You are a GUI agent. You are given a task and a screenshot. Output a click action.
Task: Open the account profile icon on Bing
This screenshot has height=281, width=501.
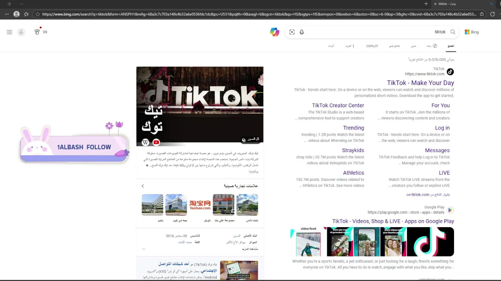click(21, 32)
